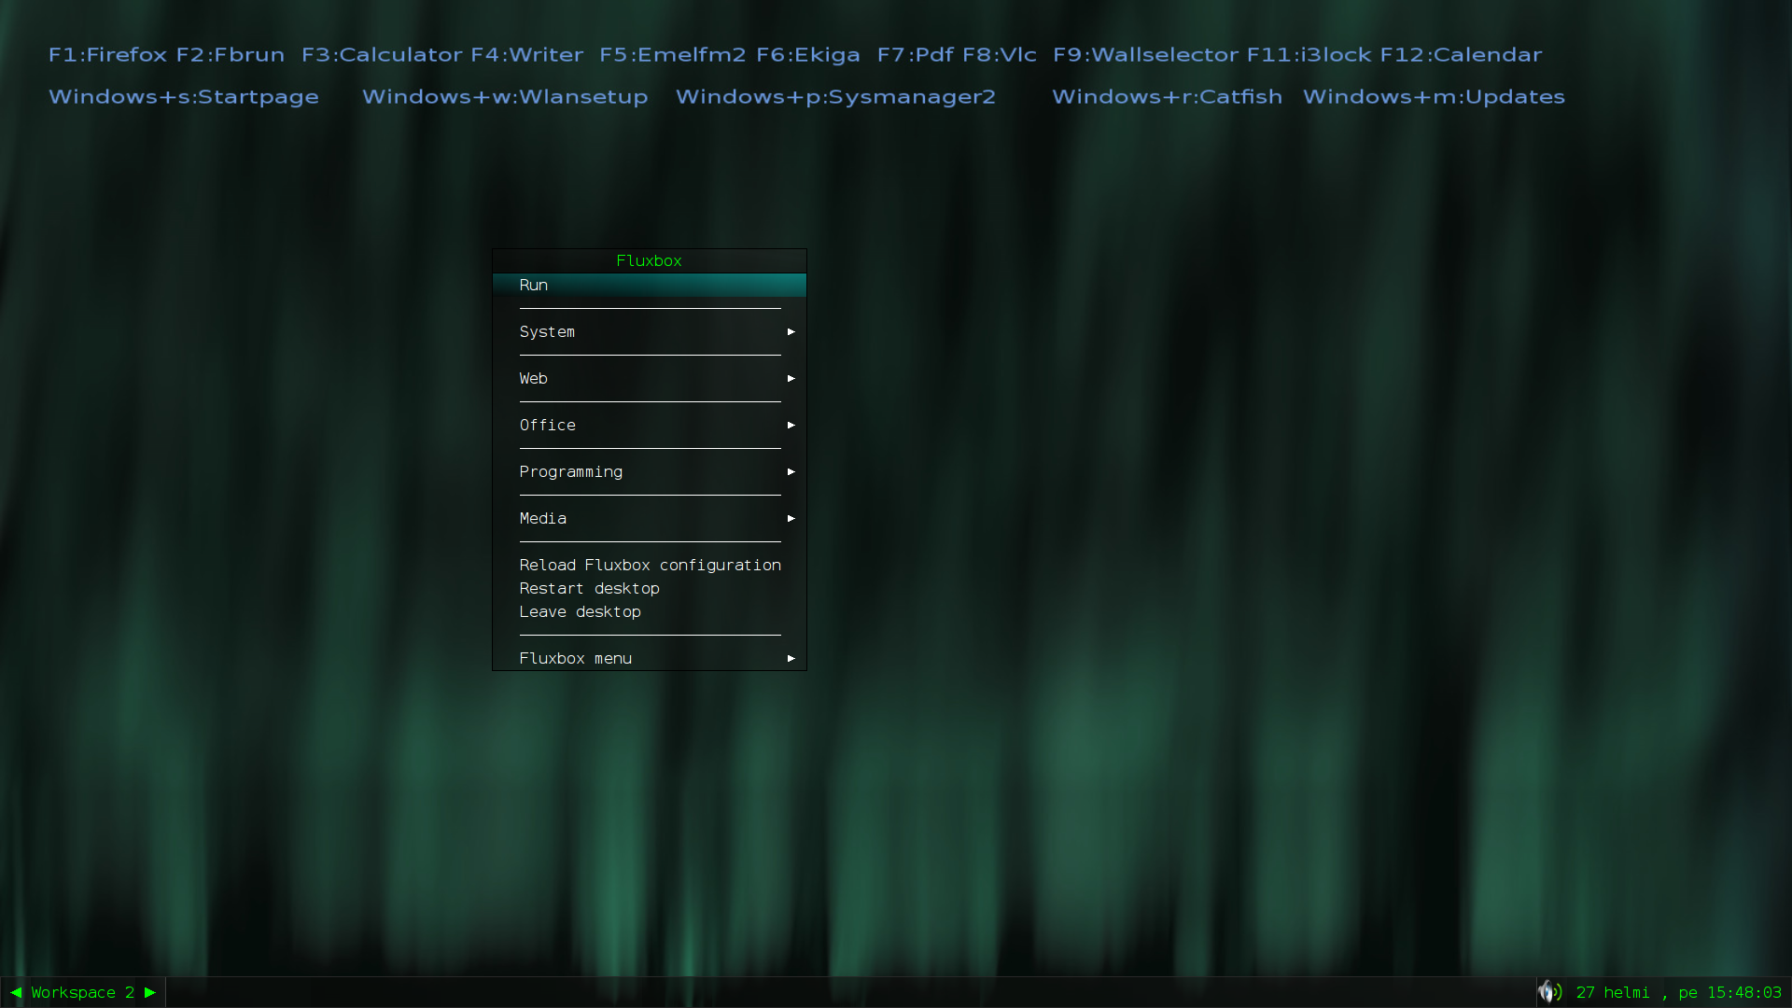Switch to next workspace with right arrow
The image size is (1792, 1008).
150,992
